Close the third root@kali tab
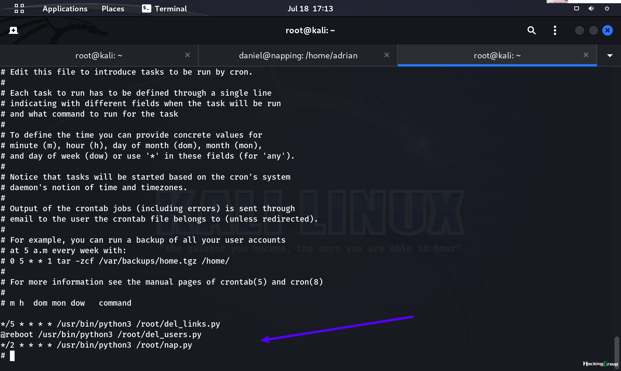The width and height of the screenshot is (621, 371). click(586, 55)
